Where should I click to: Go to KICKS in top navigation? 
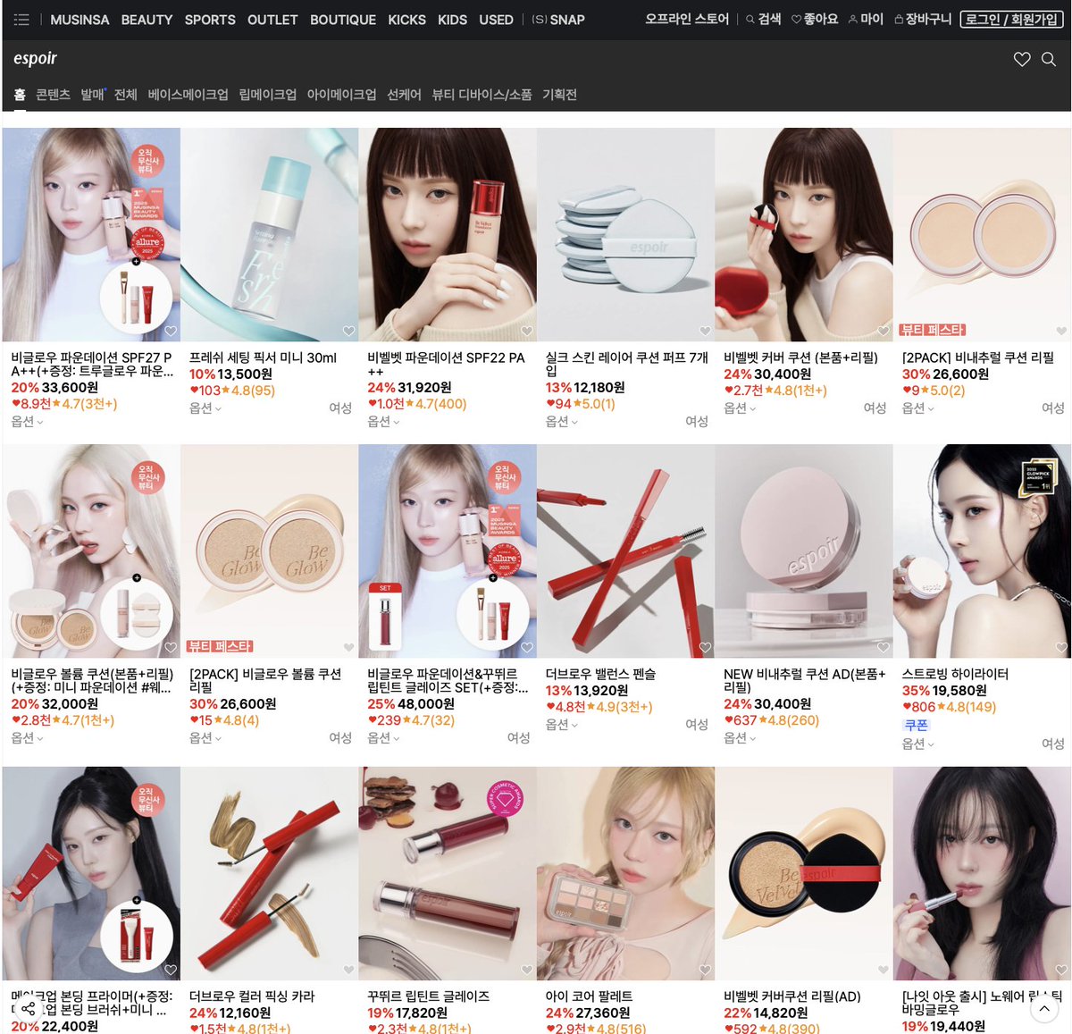coord(406,20)
